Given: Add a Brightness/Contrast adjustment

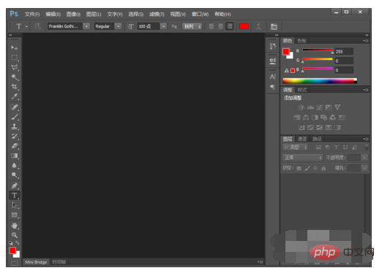Looking at the screenshot, I should coord(302,107).
